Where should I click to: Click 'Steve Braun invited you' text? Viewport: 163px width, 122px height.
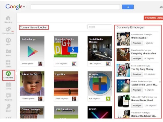[x=141, y=113]
